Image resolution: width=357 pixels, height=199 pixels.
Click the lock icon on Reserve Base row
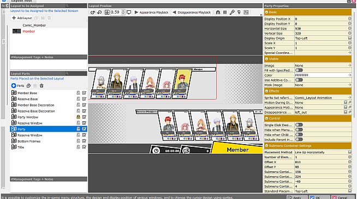78,99
